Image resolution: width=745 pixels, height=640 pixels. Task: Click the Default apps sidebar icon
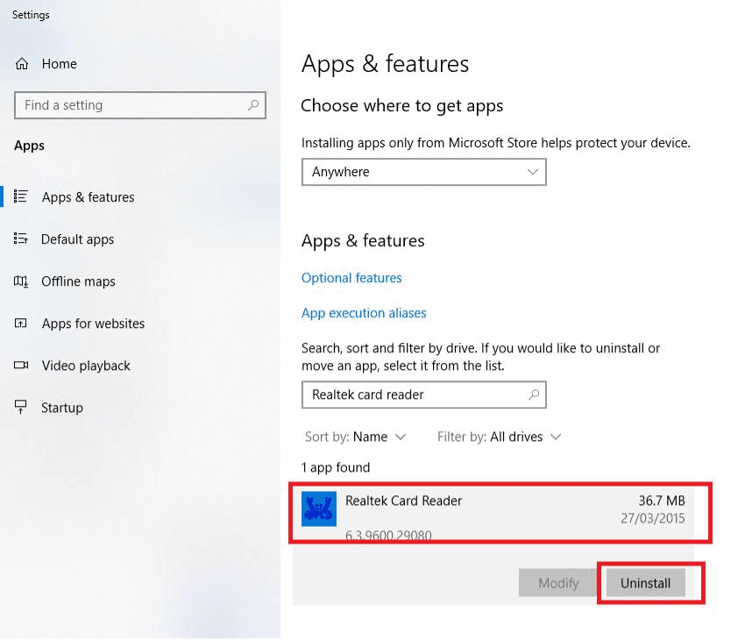(x=21, y=238)
